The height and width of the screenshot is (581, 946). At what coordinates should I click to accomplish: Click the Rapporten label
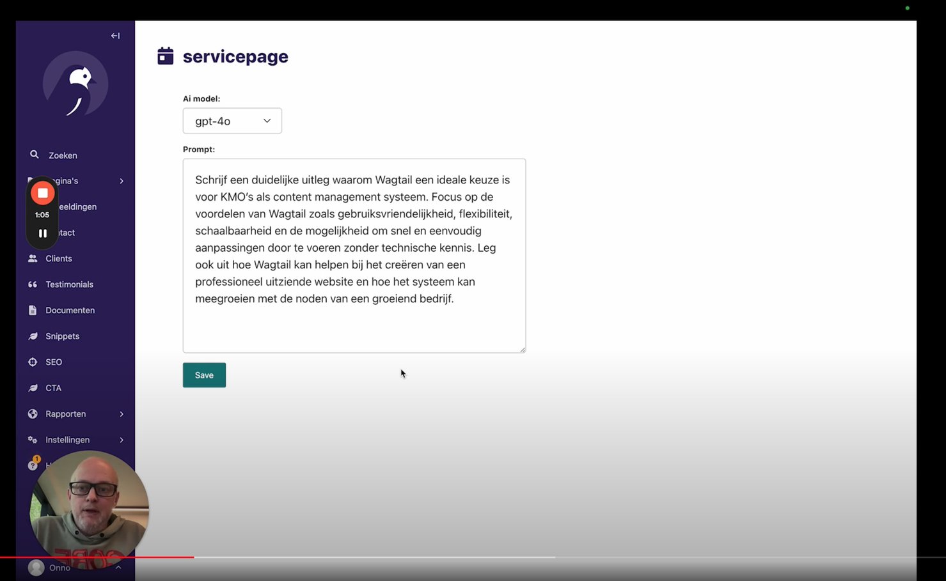(66, 414)
